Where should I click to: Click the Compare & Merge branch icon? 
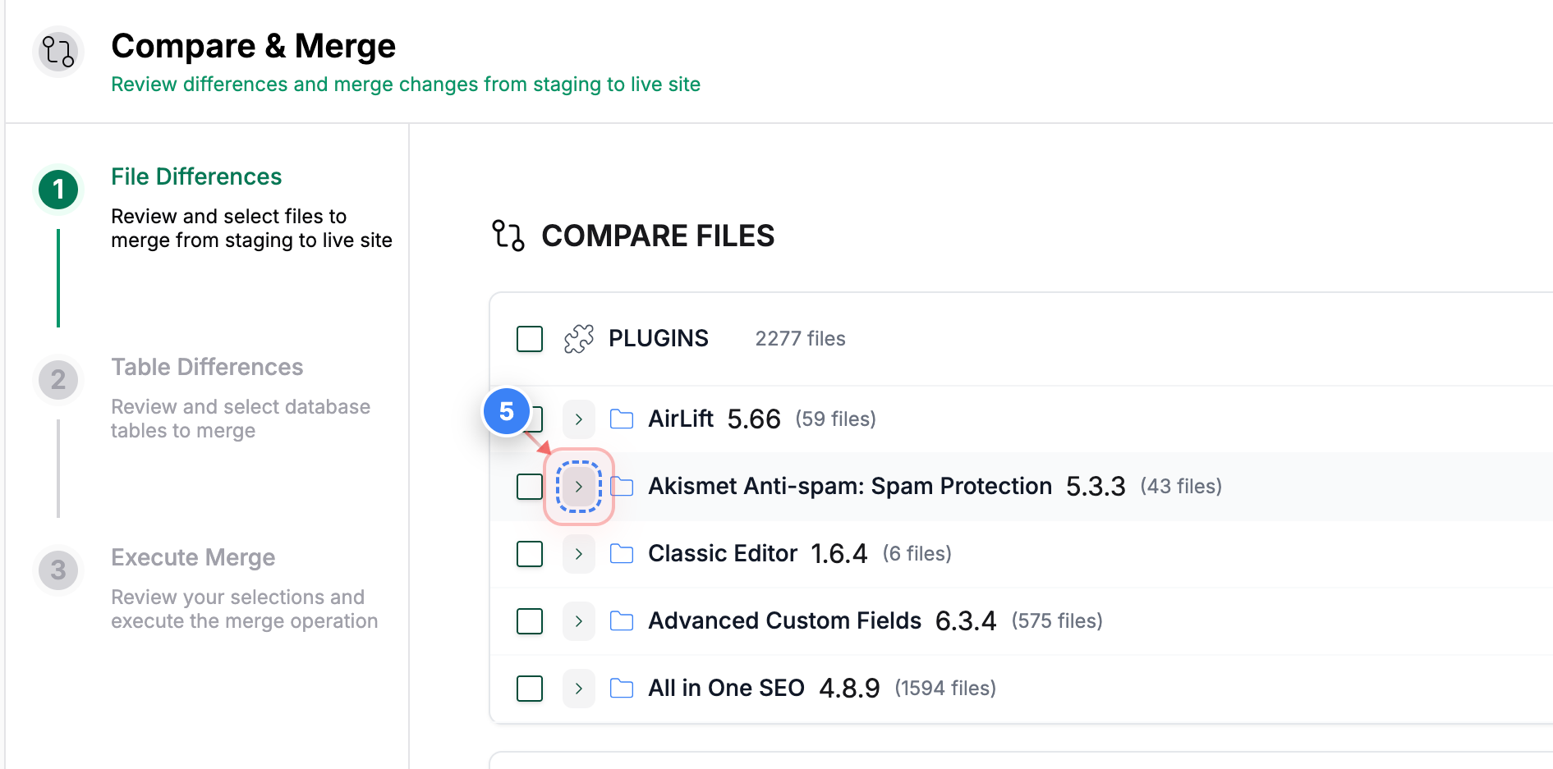pyautogui.click(x=57, y=51)
